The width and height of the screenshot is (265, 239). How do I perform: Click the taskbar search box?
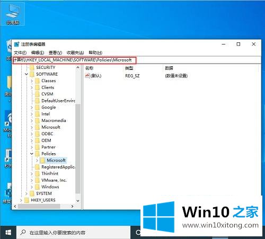click(73, 233)
